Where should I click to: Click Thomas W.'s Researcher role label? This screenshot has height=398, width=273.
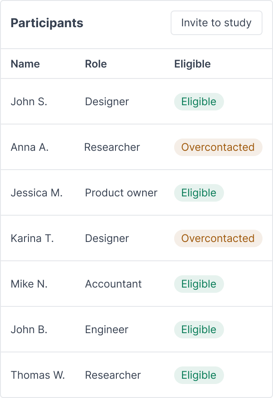(113, 375)
